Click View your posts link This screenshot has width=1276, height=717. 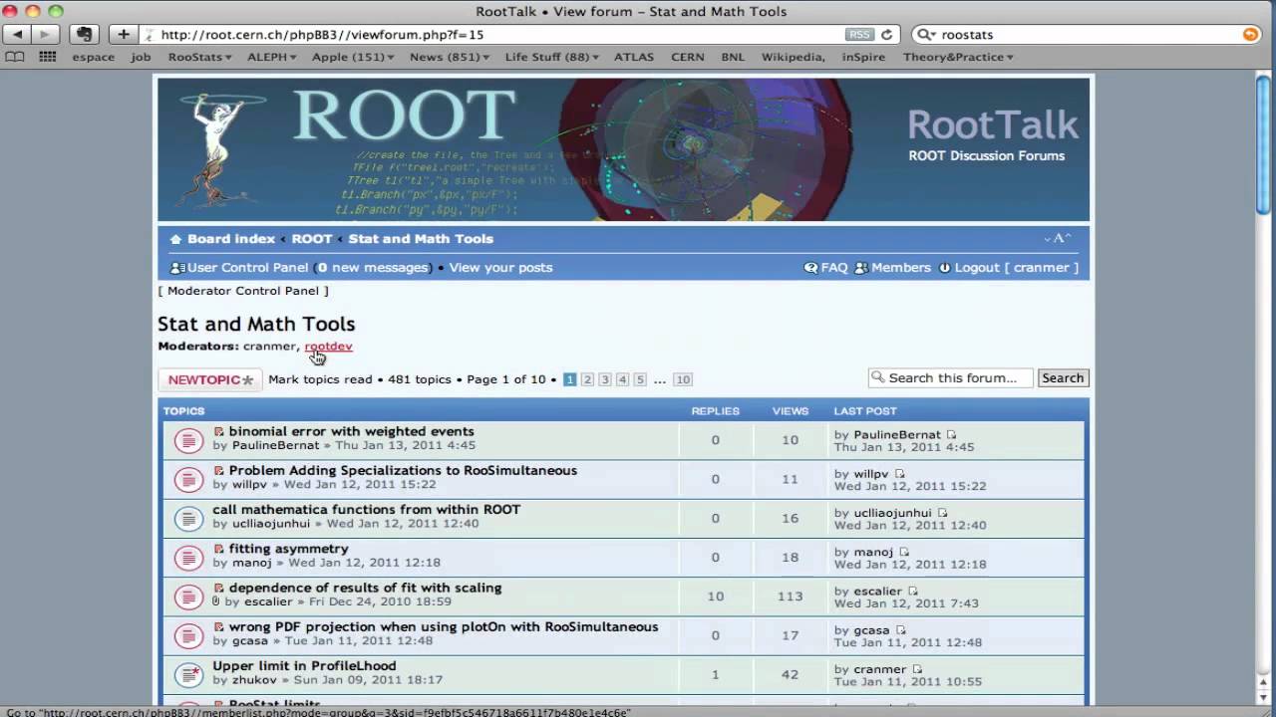(x=500, y=267)
